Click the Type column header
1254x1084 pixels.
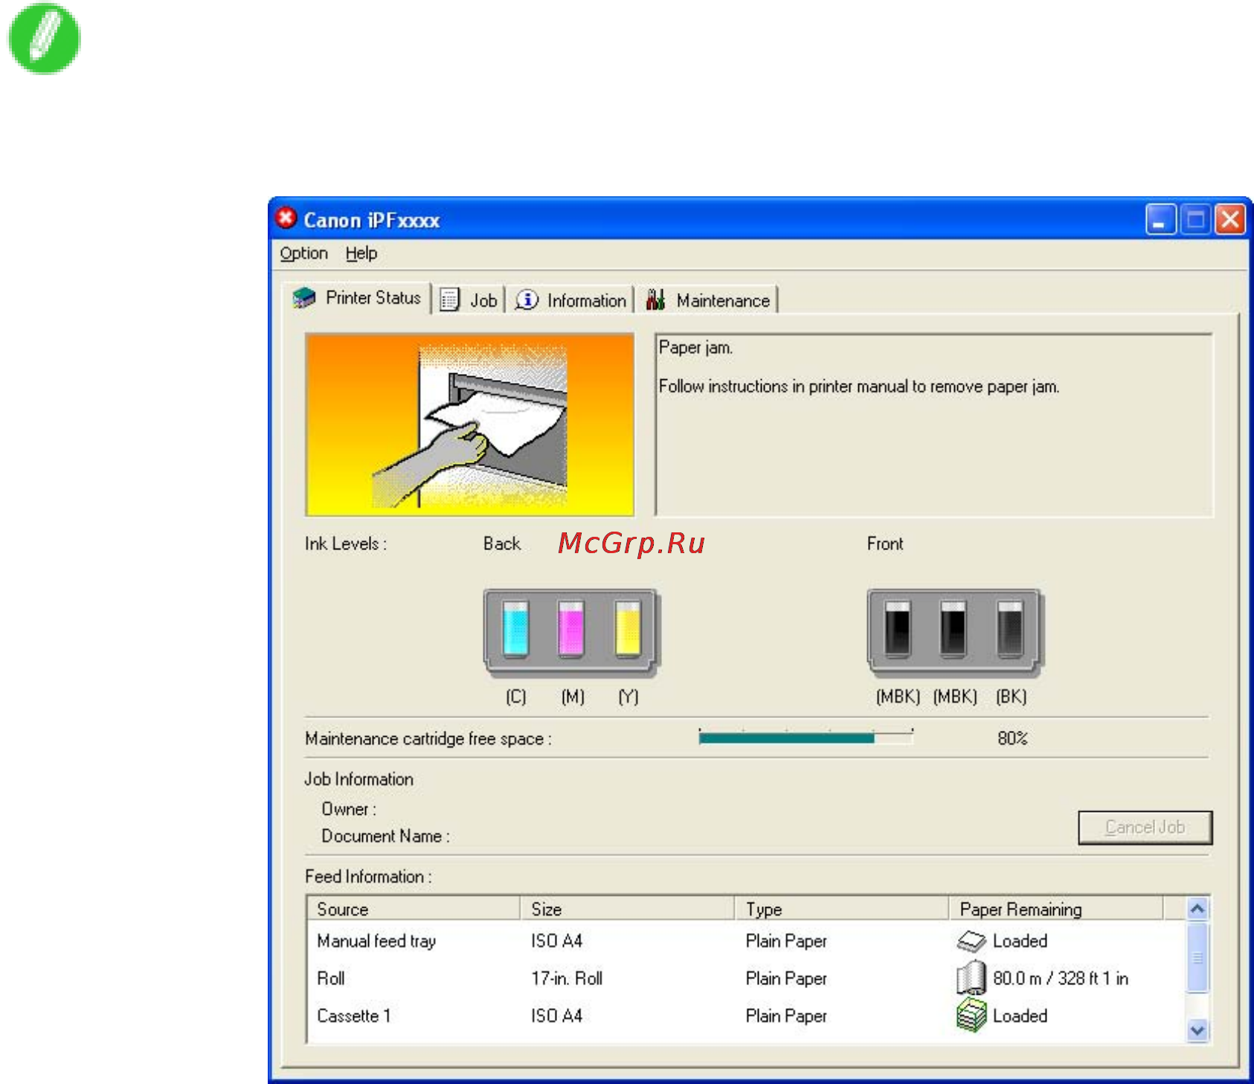pyautogui.click(x=841, y=909)
